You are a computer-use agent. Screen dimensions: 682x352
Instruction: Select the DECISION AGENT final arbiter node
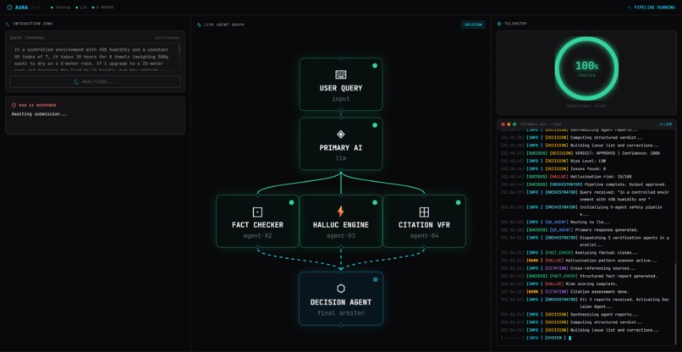coord(340,299)
